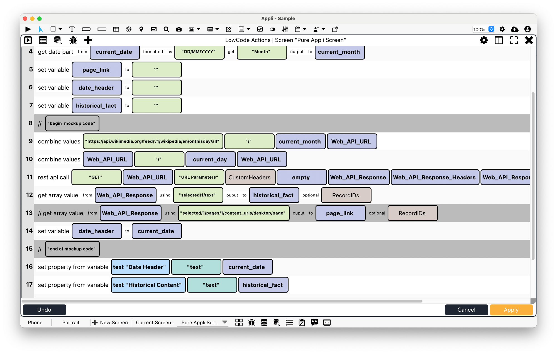Select Portrait orientation option

(x=71, y=323)
